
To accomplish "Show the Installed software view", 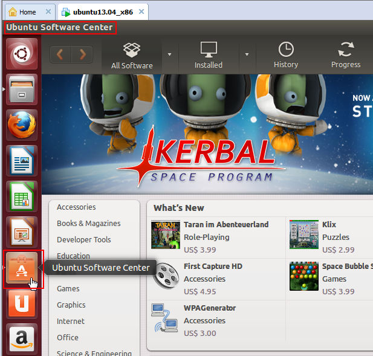I will point(209,56).
